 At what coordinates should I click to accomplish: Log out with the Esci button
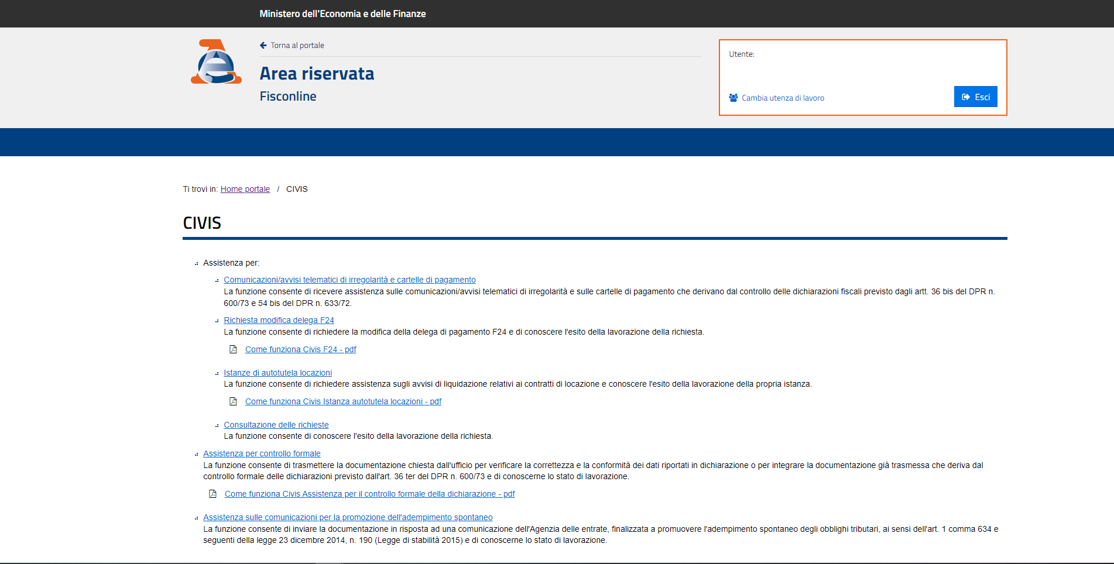tap(975, 97)
